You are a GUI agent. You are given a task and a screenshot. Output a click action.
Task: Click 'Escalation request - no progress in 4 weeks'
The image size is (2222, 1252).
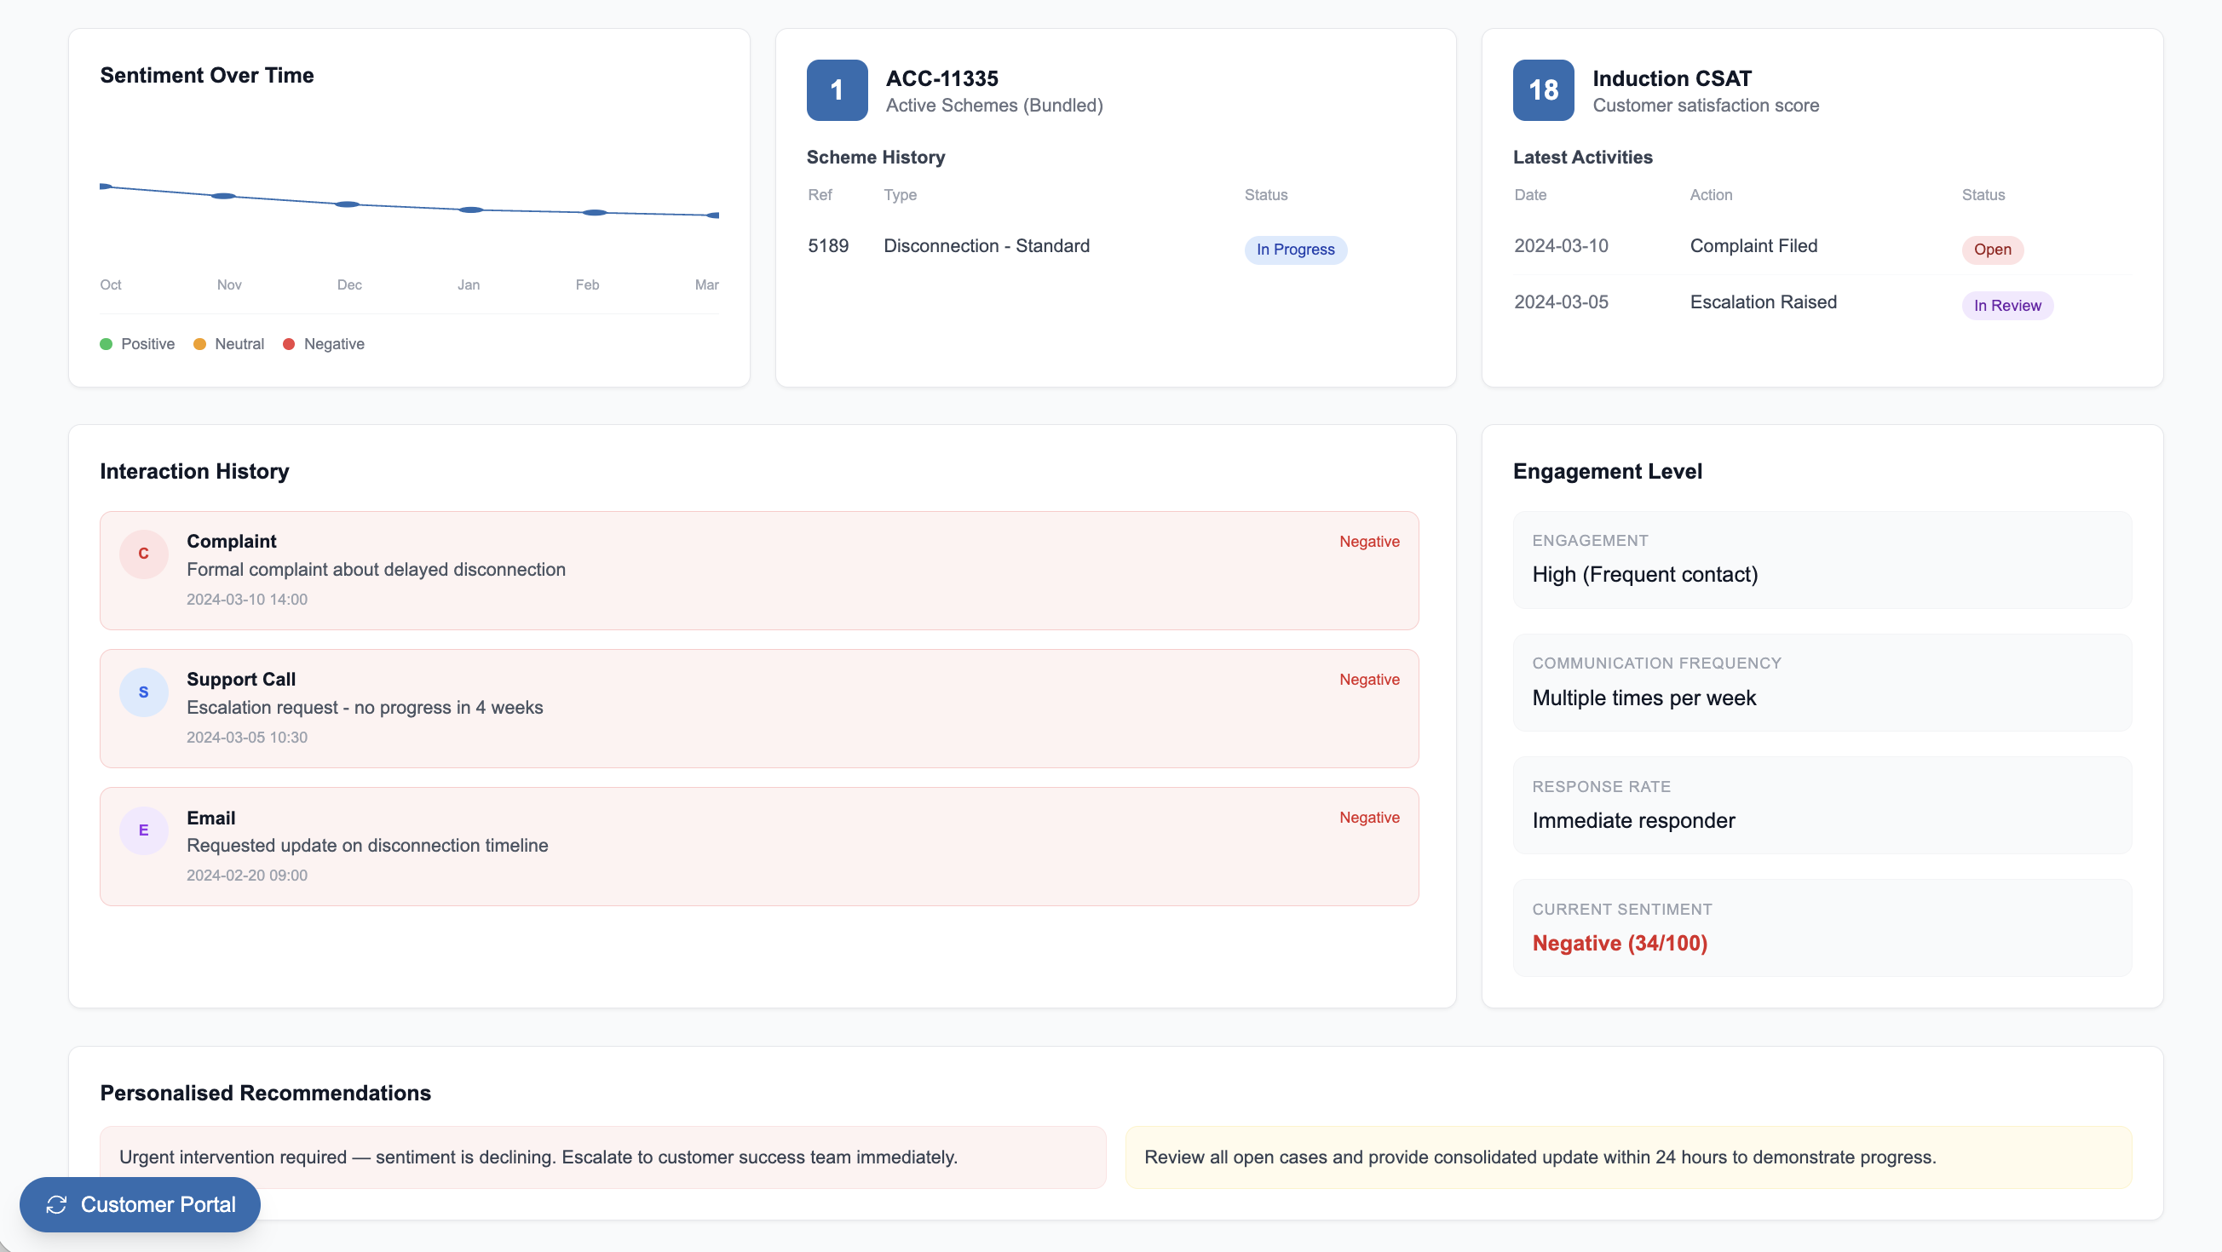pyautogui.click(x=365, y=707)
